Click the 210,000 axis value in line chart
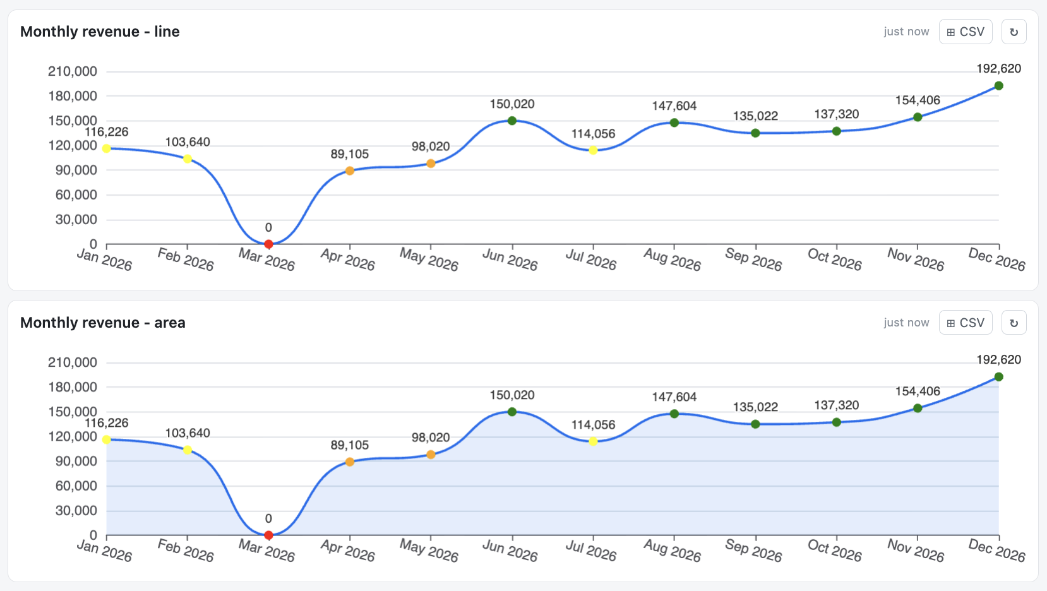Viewport: 1047px width, 591px height. 73,71
